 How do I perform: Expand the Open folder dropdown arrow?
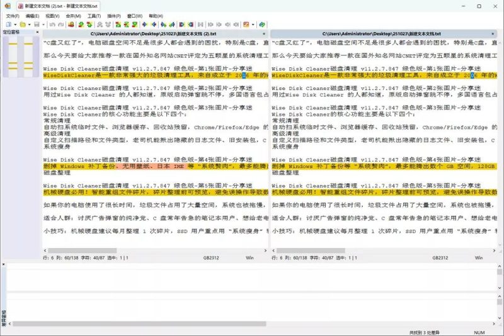tap(29, 25)
